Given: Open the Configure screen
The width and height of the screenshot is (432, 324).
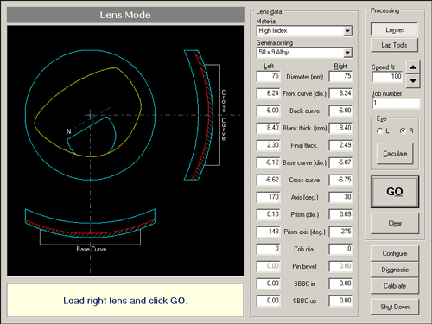Looking at the screenshot, I should (395, 253).
